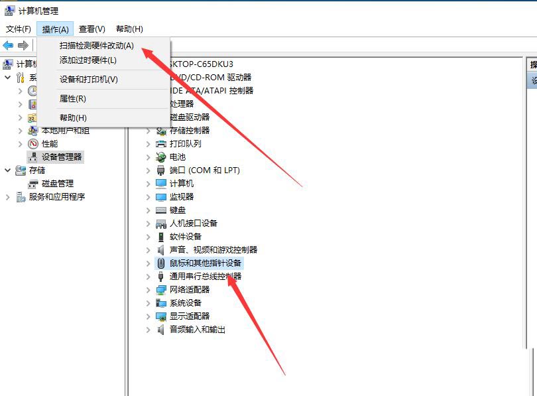Screen dimensions: 537x396
Task: Click the battery device icon
Action: pyautogui.click(x=160, y=157)
